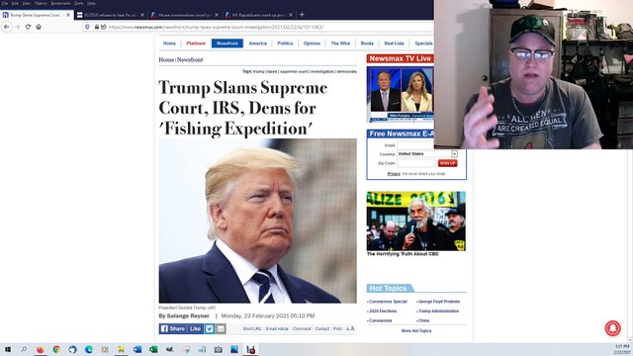
Task: Click the Facebook Share button
Action: point(173,328)
